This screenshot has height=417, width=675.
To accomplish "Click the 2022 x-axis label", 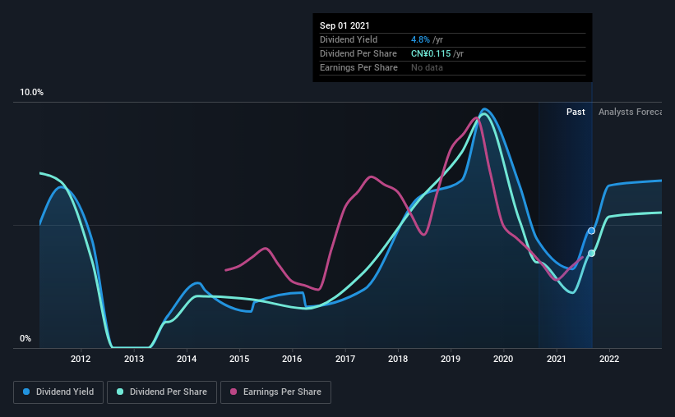I will (609, 359).
